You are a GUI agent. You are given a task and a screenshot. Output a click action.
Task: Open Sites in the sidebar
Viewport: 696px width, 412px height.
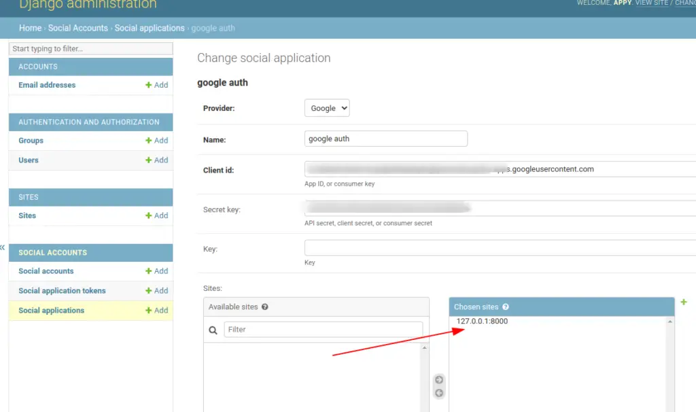pyautogui.click(x=27, y=216)
